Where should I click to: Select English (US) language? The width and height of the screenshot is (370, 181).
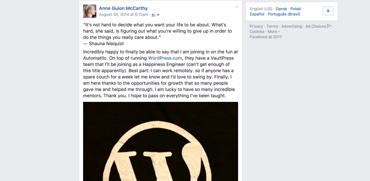pos(261,9)
